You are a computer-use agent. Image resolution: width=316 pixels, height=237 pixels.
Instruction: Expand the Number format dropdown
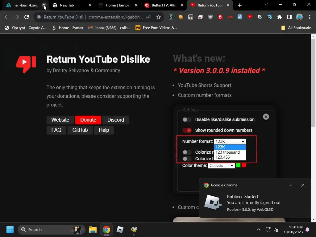(x=230, y=141)
